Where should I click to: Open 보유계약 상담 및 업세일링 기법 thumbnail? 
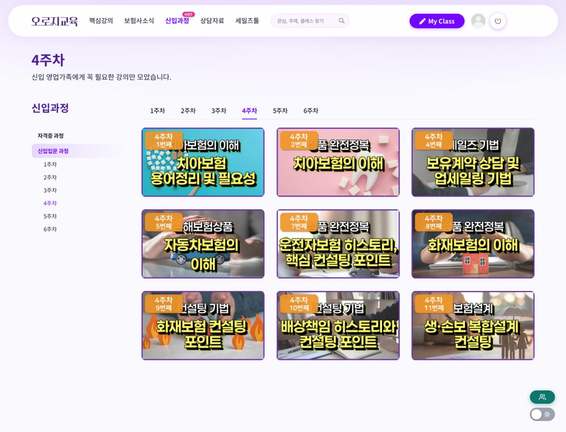click(x=473, y=162)
